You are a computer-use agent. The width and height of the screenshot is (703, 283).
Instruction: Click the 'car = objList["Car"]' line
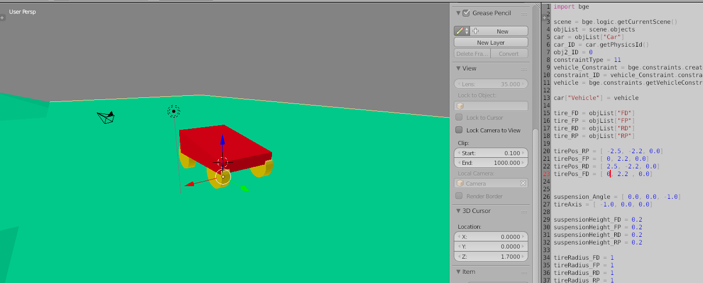tap(589, 37)
